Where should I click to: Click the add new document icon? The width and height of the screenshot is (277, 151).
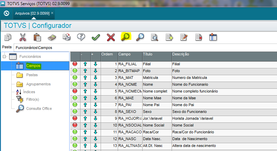(169, 37)
